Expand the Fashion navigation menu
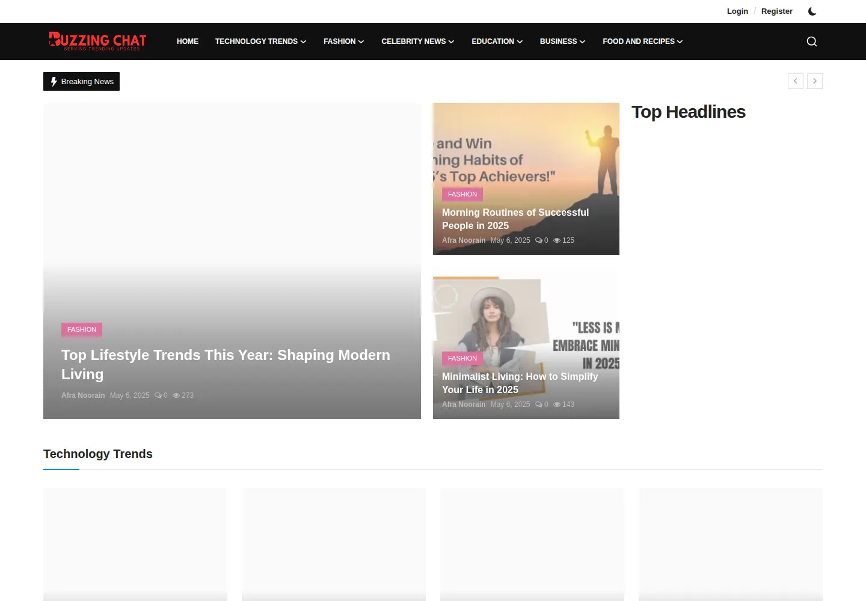 (x=344, y=41)
